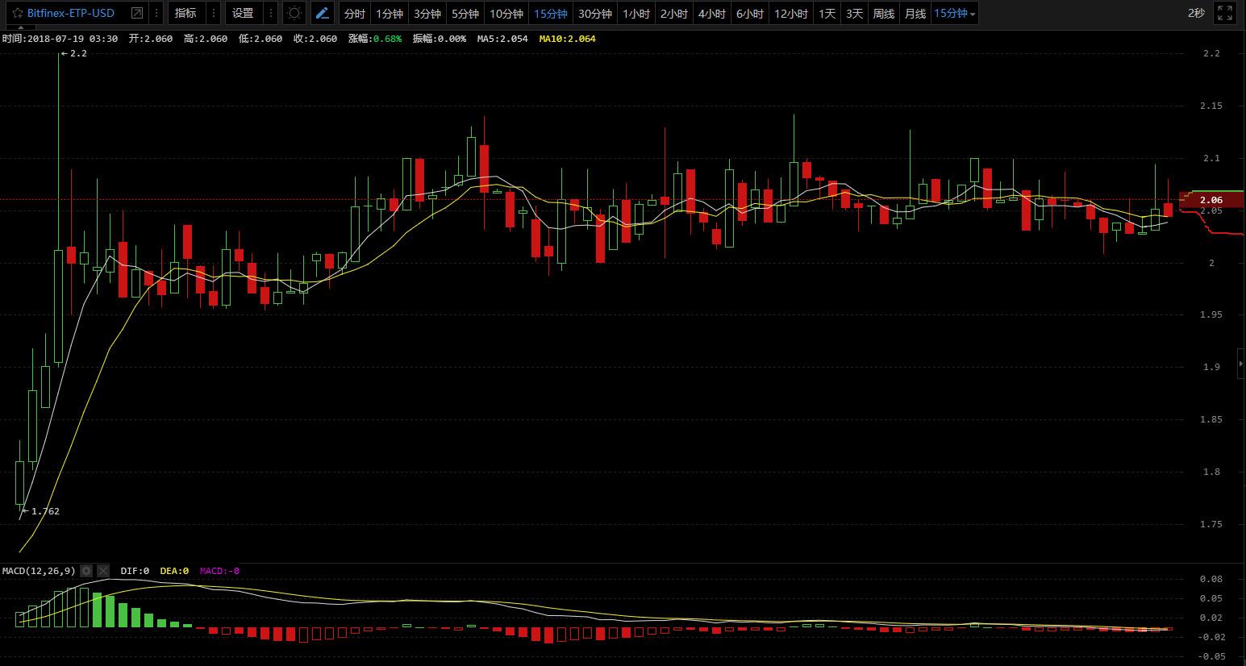Open the more options dots beside the symbol name

coord(156,14)
